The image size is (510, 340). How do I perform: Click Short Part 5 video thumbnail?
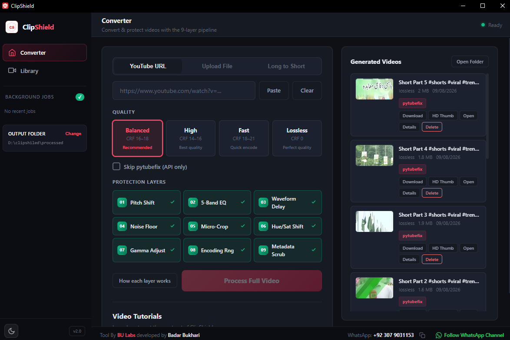pos(374,89)
